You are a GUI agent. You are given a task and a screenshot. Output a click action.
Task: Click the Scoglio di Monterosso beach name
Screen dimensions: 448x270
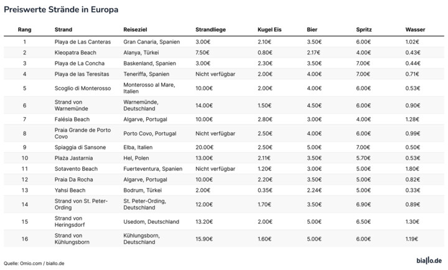pos(83,89)
